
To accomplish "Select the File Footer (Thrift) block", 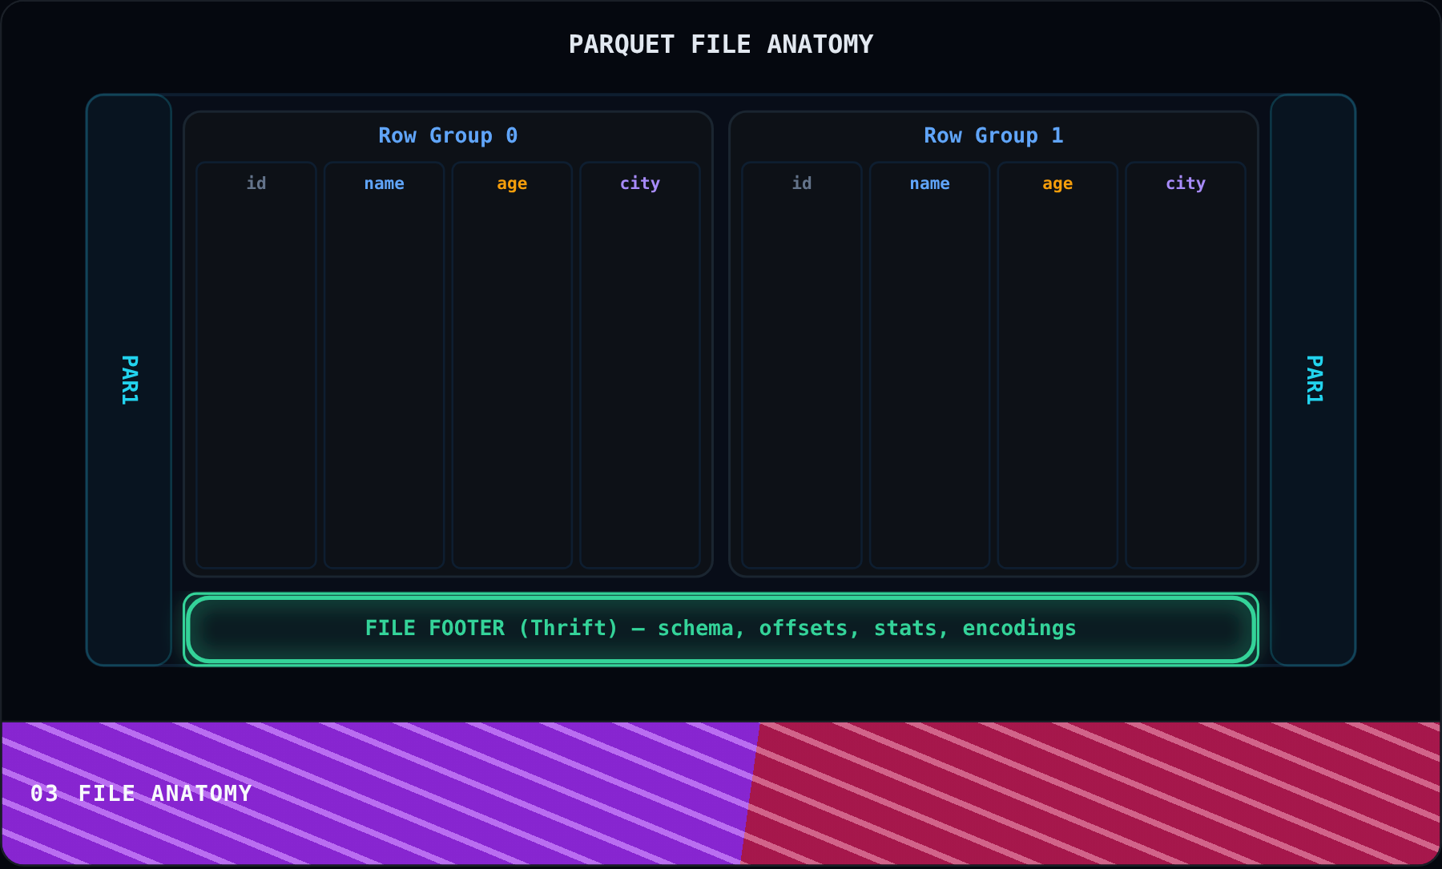I will pyautogui.click(x=721, y=629).
